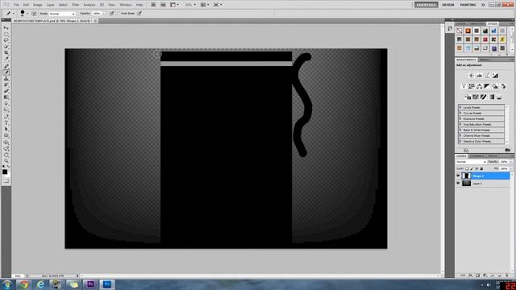Add an Exposure adjustment
The height and width of the screenshot is (290, 516).
[495, 75]
